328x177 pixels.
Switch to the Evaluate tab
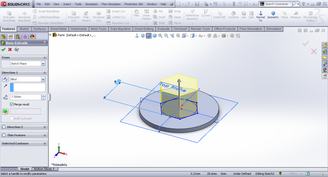coord(163,29)
